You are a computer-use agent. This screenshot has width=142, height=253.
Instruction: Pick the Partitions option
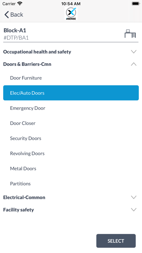pos(71,184)
